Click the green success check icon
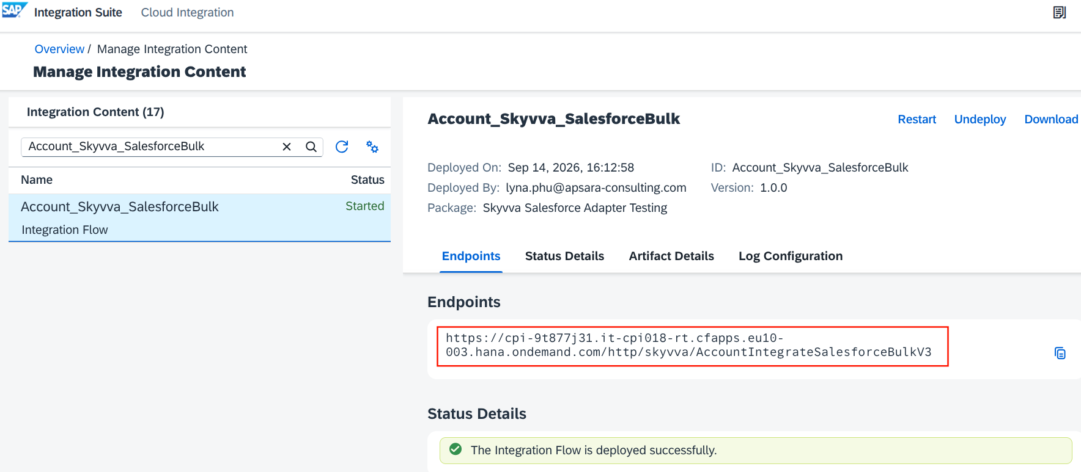The image size is (1081, 472). pos(456,449)
